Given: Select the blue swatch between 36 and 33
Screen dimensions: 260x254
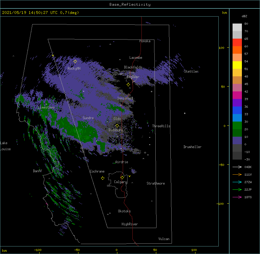Looking at the screenshot, I should click(237, 110).
